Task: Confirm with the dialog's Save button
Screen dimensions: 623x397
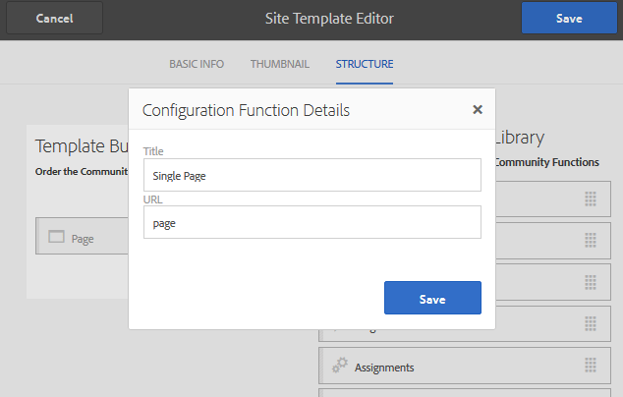Action: click(431, 299)
